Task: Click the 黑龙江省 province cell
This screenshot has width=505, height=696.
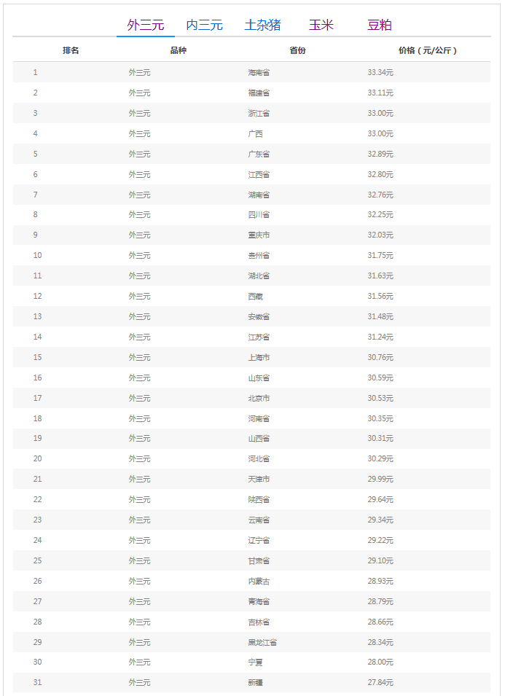Action: (x=262, y=643)
